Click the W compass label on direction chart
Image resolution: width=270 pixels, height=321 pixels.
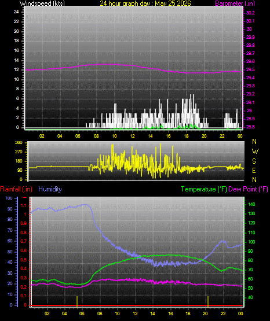(255, 152)
